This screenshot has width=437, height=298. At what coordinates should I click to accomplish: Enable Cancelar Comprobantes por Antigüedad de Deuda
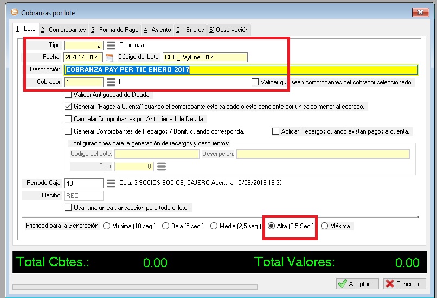[x=68, y=119]
